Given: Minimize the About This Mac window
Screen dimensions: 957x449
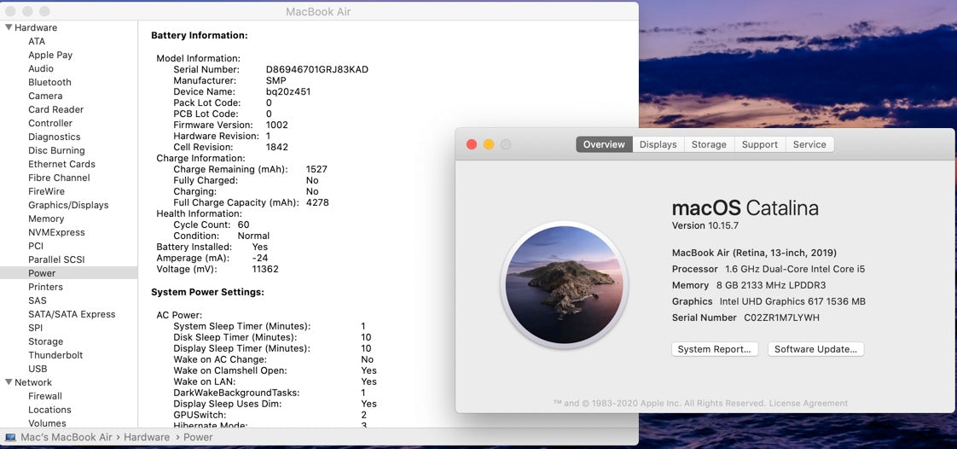Looking at the screenshot, I should 489,144.
